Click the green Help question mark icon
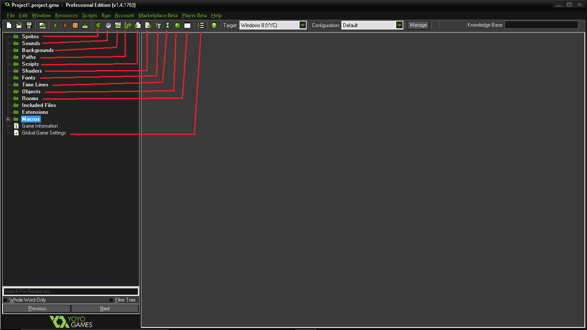Screen dimensions: 587x330 click(214, 25)
